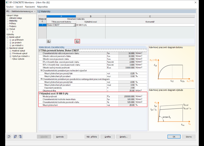Click the help question mark icon
Screen dimensions: 204x146
coord(9,137)
